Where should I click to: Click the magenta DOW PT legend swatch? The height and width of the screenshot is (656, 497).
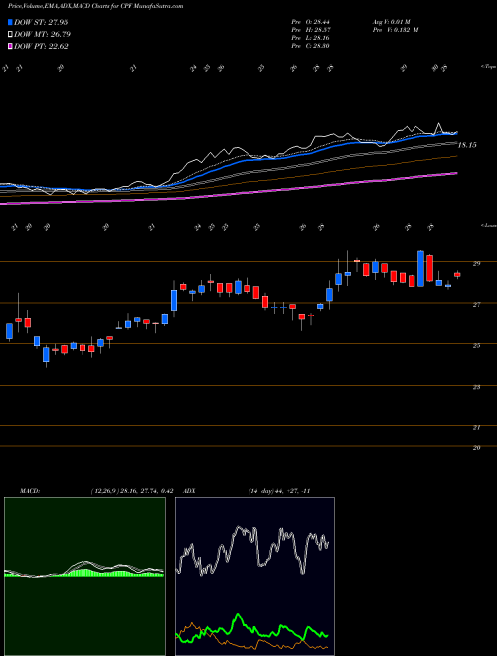[x=10, y=46]
